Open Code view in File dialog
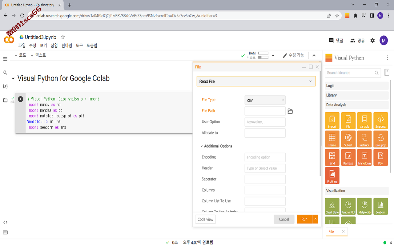The height and width of the screenshot is (246, 394). [x=205, y=219]
